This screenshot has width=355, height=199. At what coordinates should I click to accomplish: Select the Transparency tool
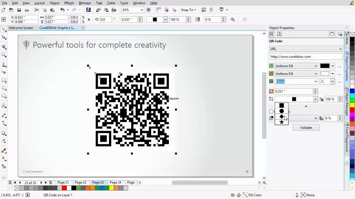coord(4,141)
